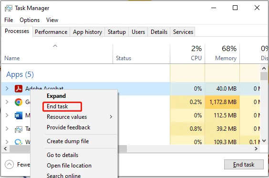
Task: Open the Options menu
Action: point(30,20)
